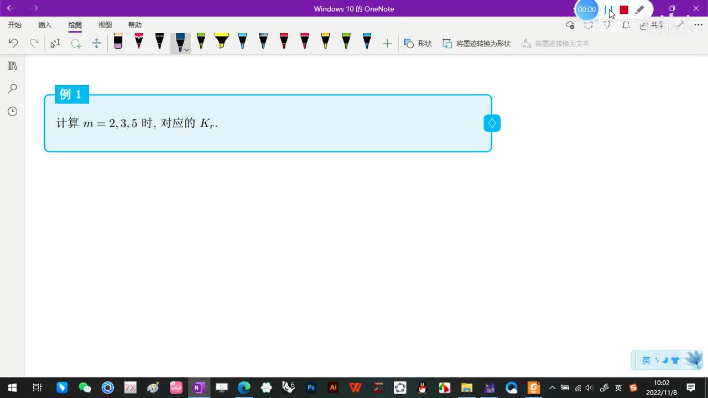Screen dimensions: 708x398
Task: Open recent notes clock icon
Action: coord(12,111)
